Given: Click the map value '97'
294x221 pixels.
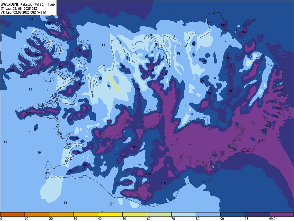Looking at the screenshot, I should (x=205, y=61).
